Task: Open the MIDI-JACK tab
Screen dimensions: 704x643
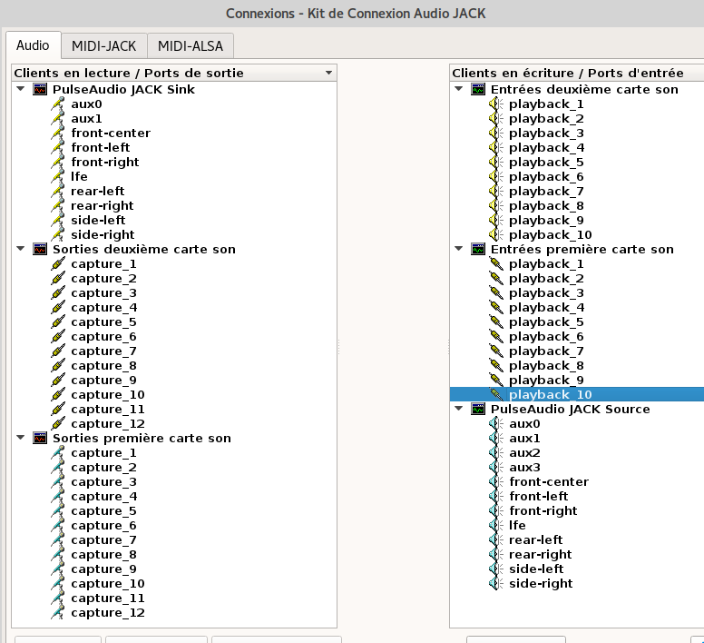Action: coord(103,45)
